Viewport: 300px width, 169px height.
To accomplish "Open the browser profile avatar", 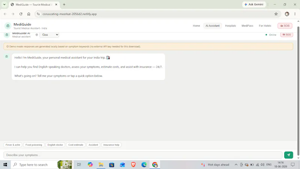I will click(287, 14).
